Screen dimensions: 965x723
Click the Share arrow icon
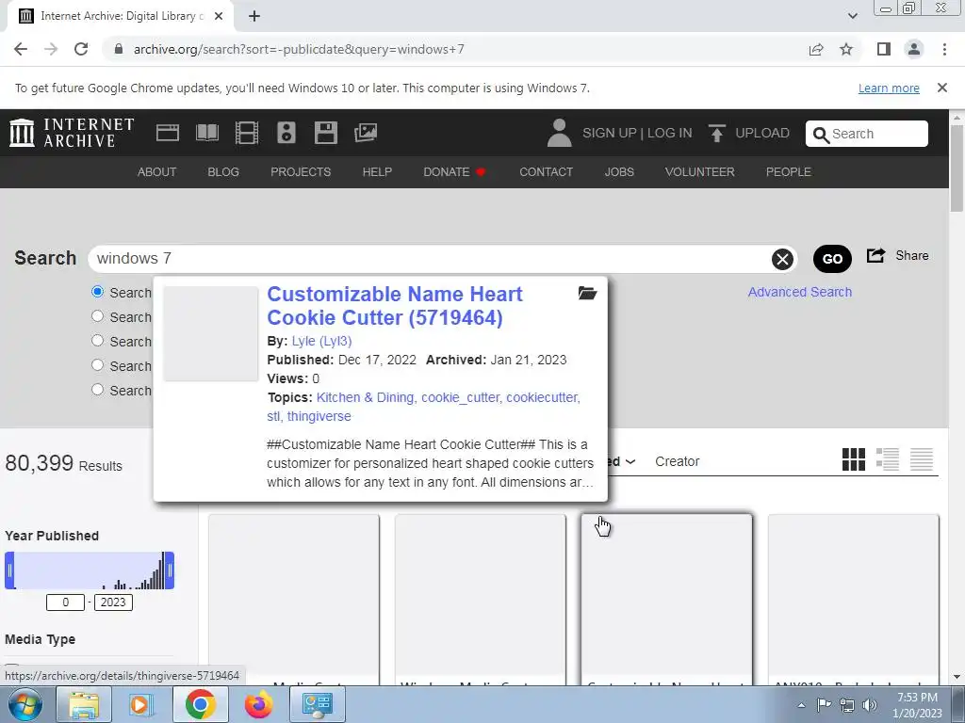point(875,256)
